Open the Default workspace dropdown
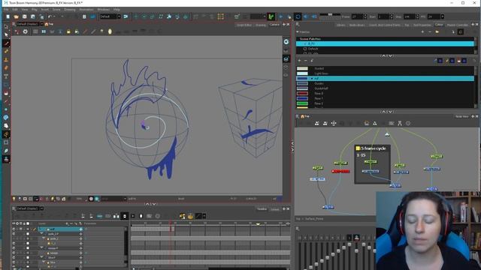 [119, 16]
